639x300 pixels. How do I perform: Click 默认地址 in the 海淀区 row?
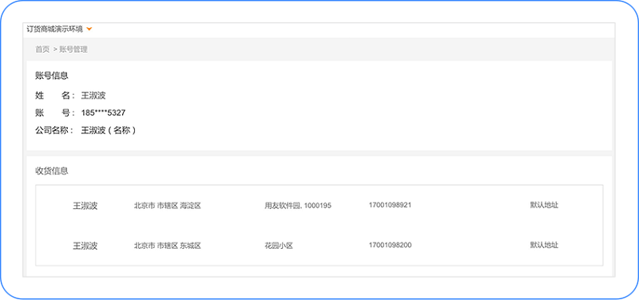coord(544,205)
